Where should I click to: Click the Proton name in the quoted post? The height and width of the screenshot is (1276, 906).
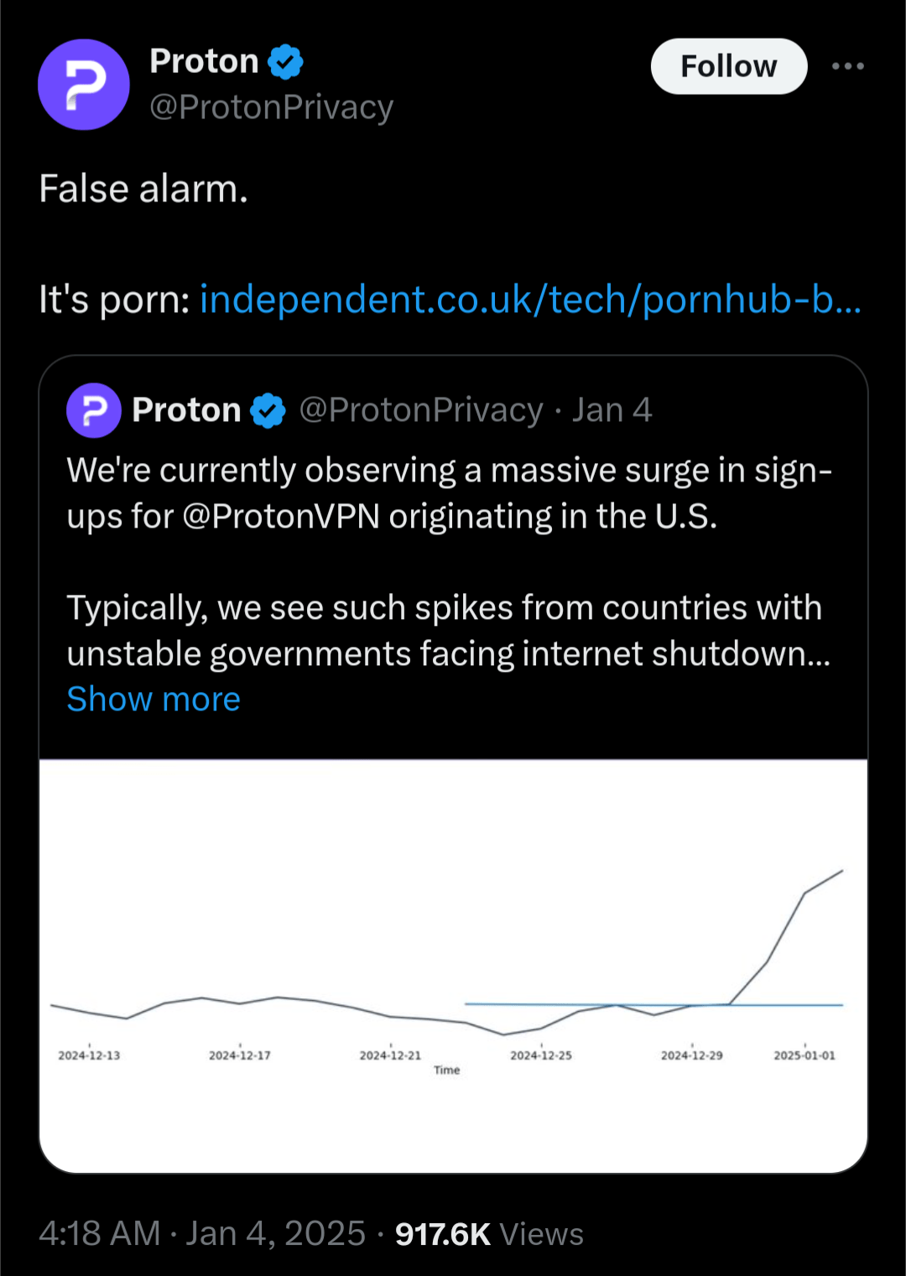coord(186,410)
